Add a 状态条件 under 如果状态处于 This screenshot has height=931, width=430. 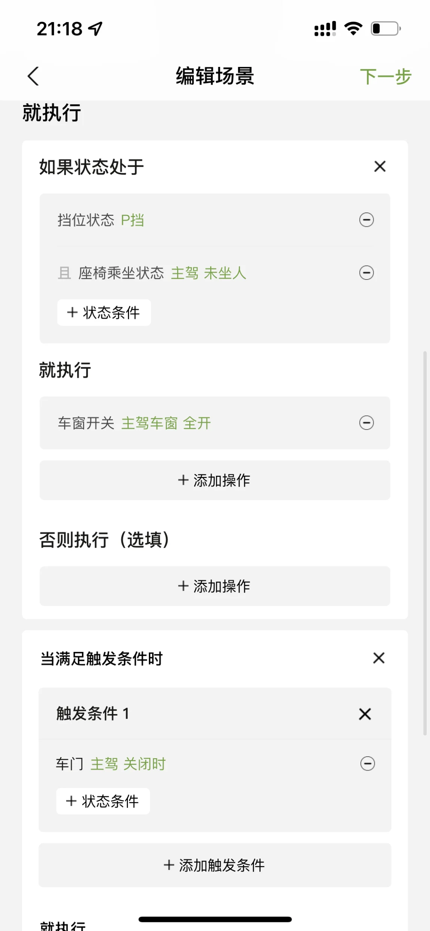coord(104,312)
